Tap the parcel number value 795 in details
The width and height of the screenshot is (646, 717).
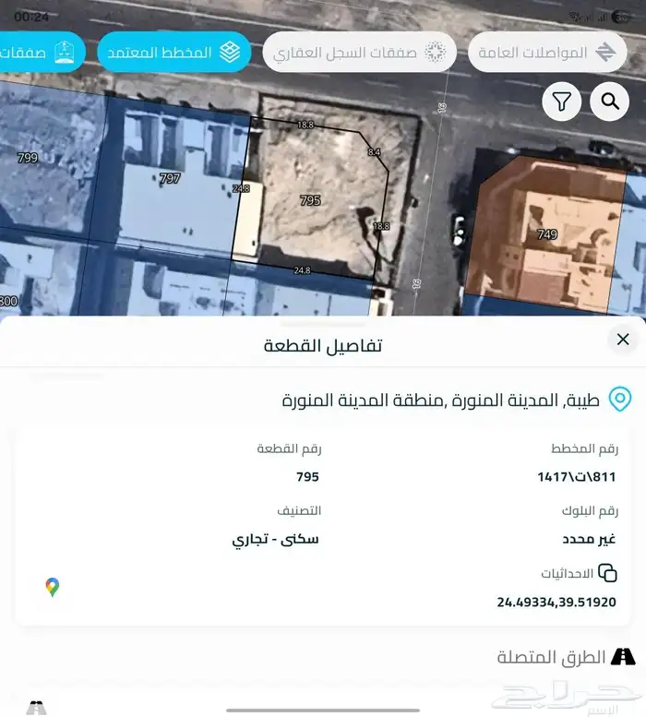(307, 477)
